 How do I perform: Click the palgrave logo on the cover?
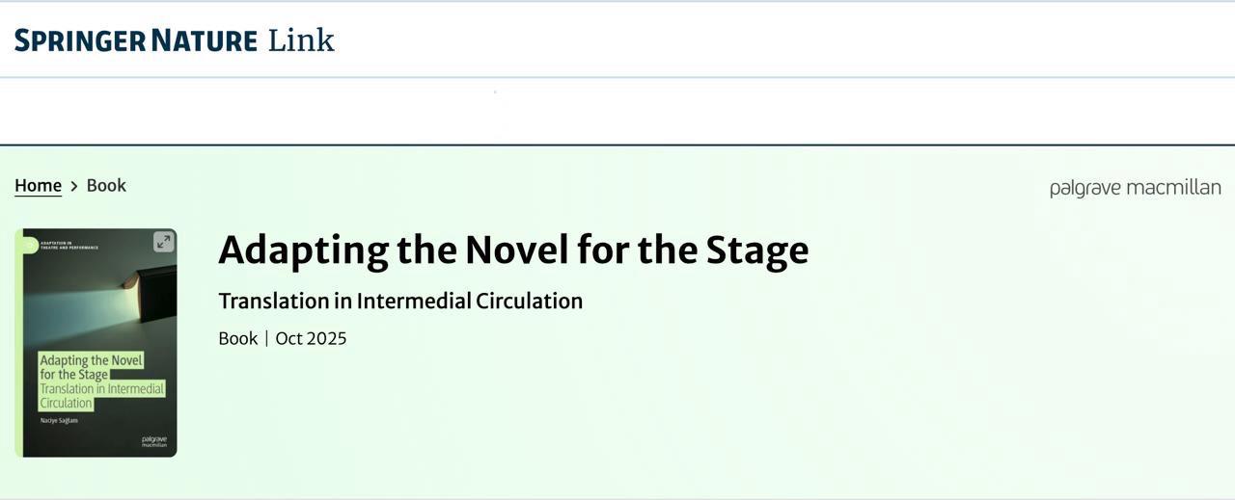(154, 441)
